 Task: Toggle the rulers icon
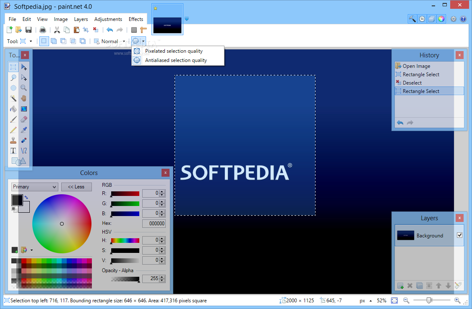[x=143, y=30]
